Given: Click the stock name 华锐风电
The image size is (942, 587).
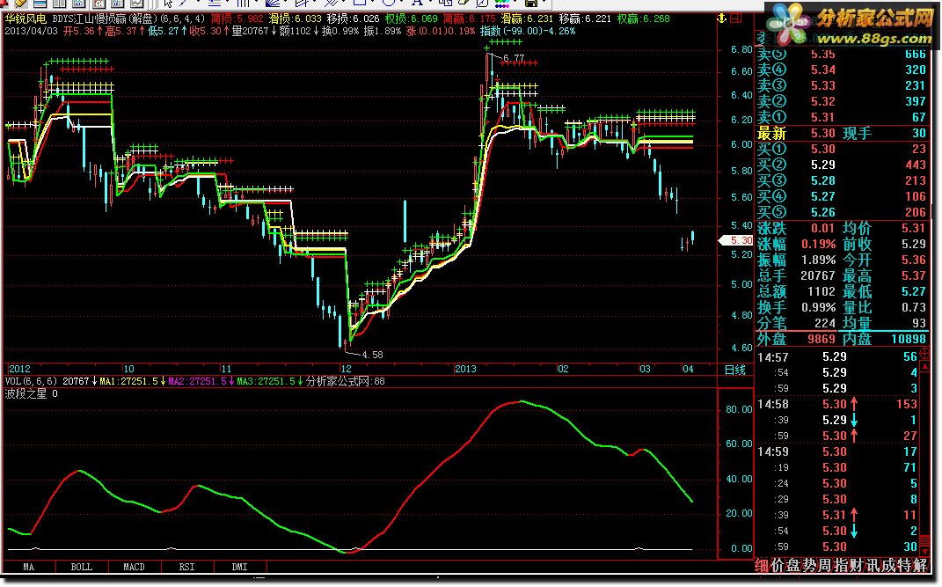Looking at the screenshot, I should coord(26,18).
